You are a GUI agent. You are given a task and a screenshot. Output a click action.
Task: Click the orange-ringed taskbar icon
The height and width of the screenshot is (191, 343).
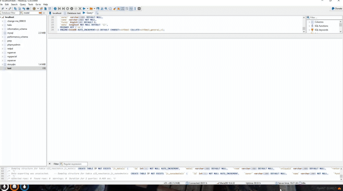click(14, 187)
